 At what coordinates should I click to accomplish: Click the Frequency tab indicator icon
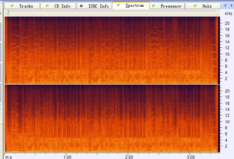coord(154,6)
